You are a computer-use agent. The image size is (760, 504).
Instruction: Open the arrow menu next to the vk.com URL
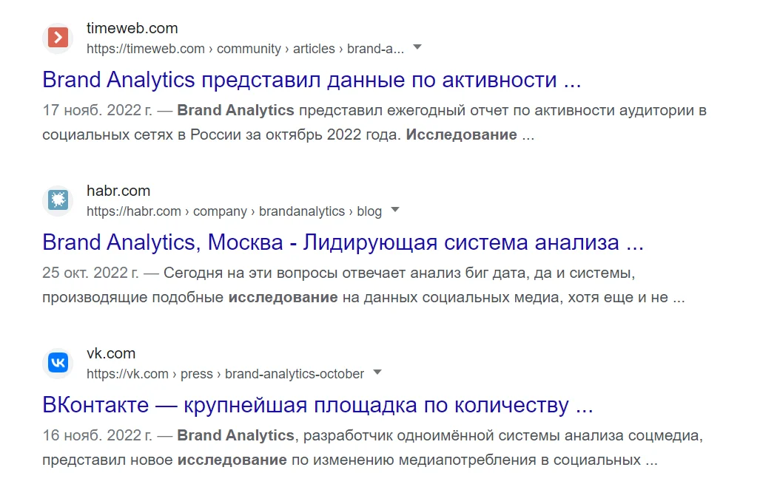(377, 373)
